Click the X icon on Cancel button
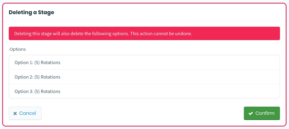Screen dimensions: 289x129 coord(15,113)
